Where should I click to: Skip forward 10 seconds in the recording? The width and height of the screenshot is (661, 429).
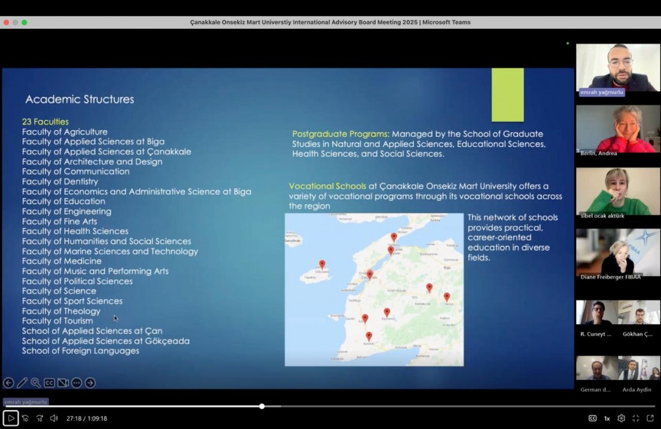[39, 418]
